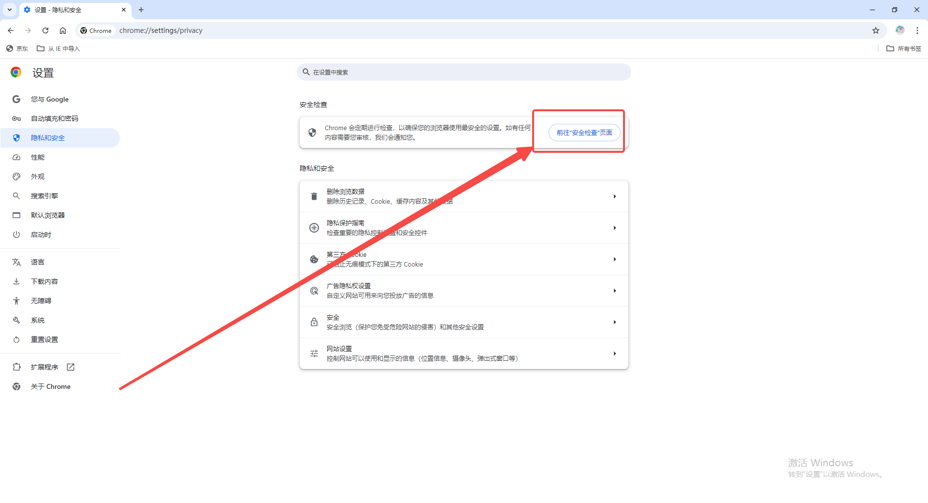Go to the home page button

(x=63, y=30)
